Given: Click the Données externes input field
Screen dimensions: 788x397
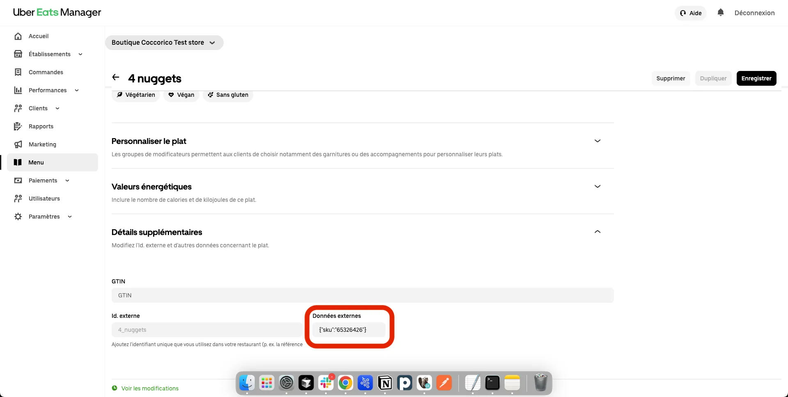Looking at the screenshot, I should pyautogui.click(x=348, y=330).
